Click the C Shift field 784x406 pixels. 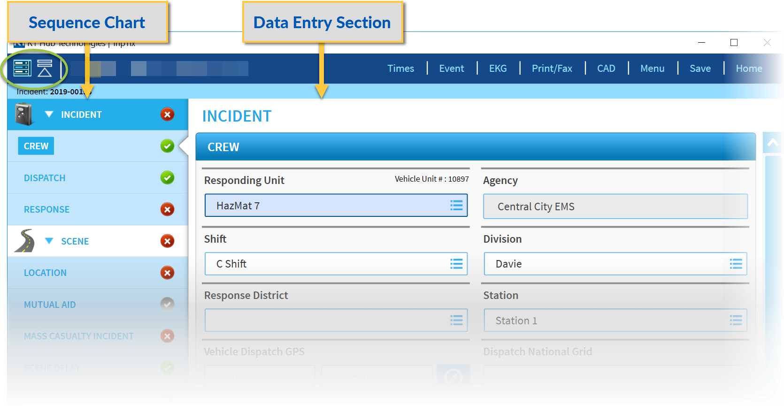coord(336,264)
